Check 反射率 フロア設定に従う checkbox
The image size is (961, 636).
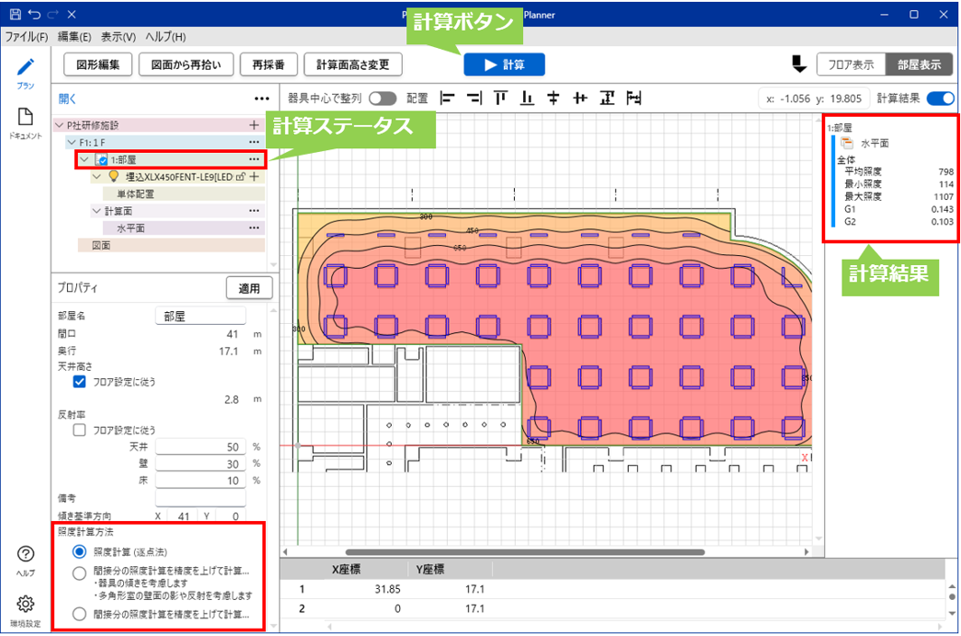[x=80, y=430]
